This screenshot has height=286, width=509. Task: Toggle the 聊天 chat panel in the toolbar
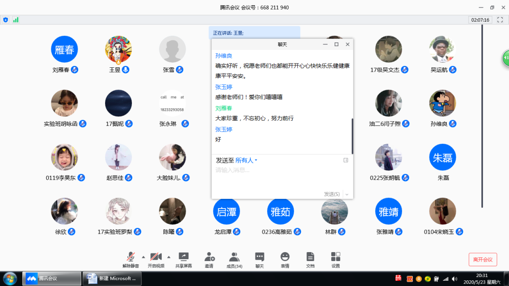pos(260,259)
